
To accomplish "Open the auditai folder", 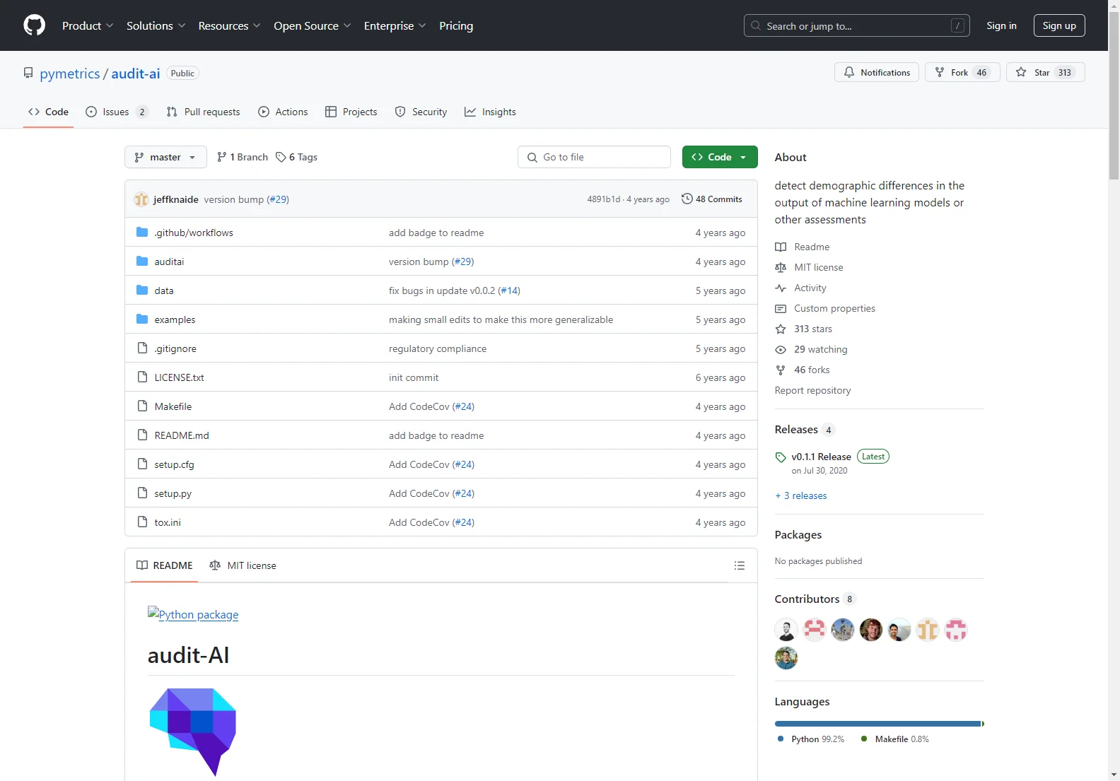I will [x=169, y=262].
